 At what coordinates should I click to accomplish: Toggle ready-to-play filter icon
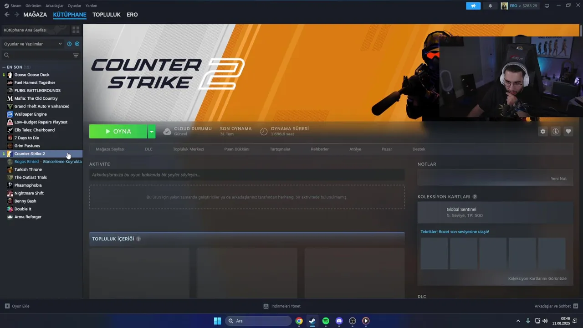tap(77, 44)
